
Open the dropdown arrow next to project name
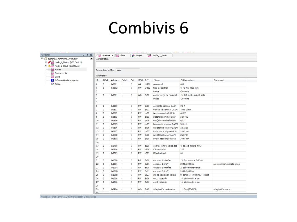(92, 58)
